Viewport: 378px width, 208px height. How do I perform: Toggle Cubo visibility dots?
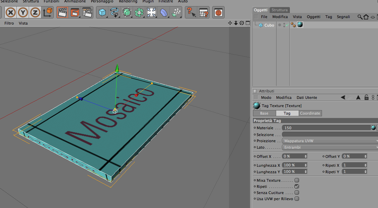tap(284, 25)
